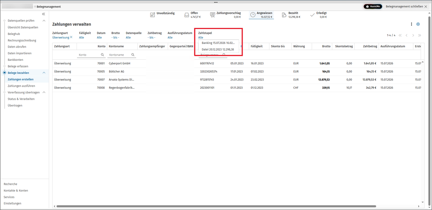The height and width of the screenshot is (210, 432).
Task: Choose Datei 20.12.2023 Zahlstapel option
Action: pos(218,49)
